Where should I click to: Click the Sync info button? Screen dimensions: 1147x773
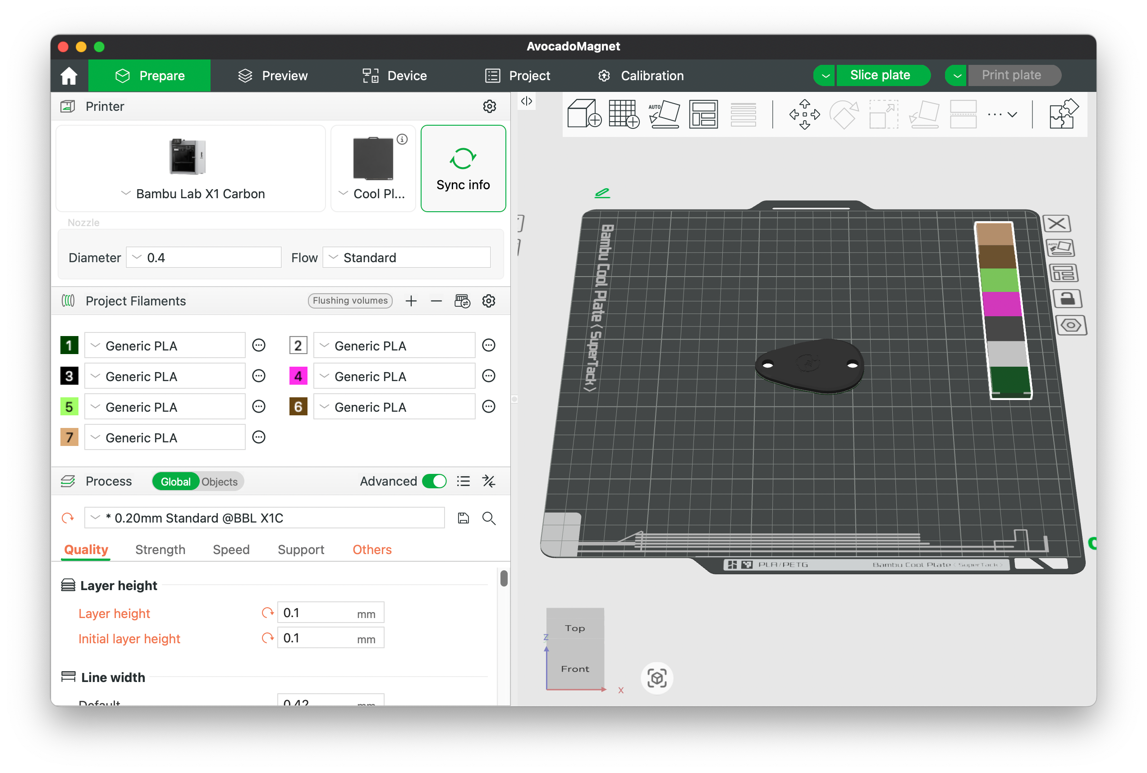[463, 168]
